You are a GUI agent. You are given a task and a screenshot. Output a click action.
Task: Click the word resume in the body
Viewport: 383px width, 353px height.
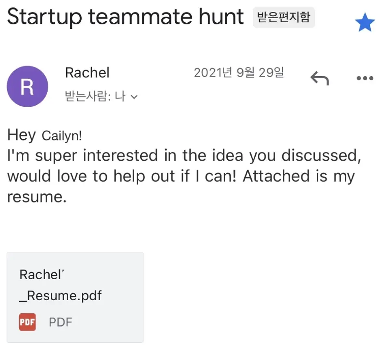click(37, 197)
